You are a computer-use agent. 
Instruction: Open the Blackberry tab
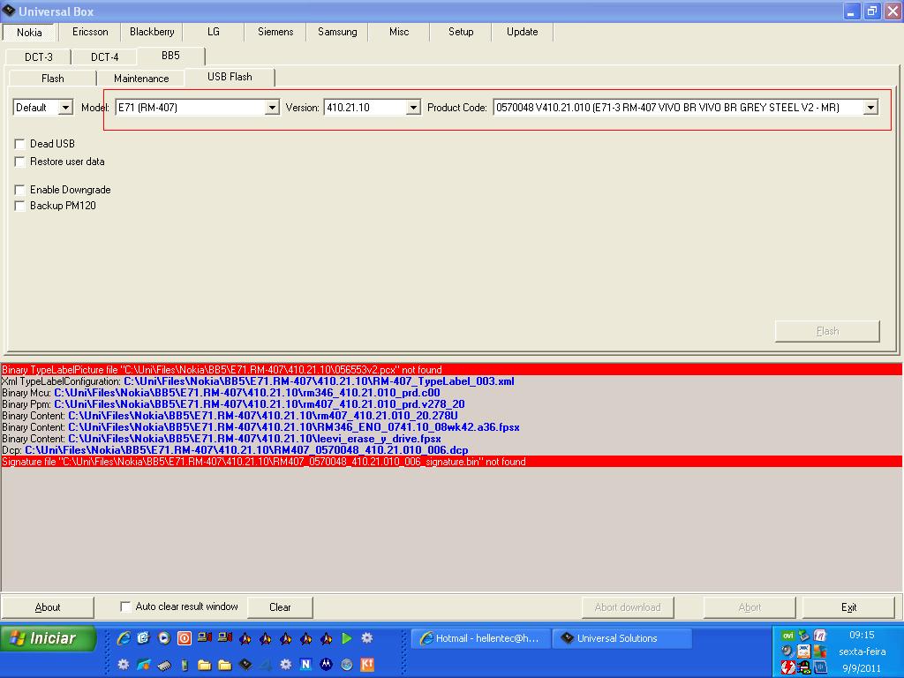[152, 32]
